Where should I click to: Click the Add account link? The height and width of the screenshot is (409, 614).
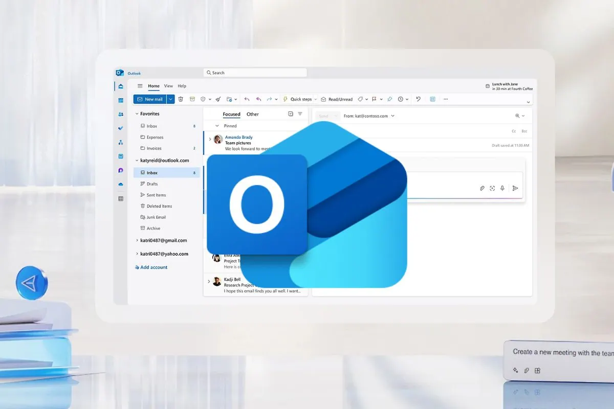tap(151, 267)
